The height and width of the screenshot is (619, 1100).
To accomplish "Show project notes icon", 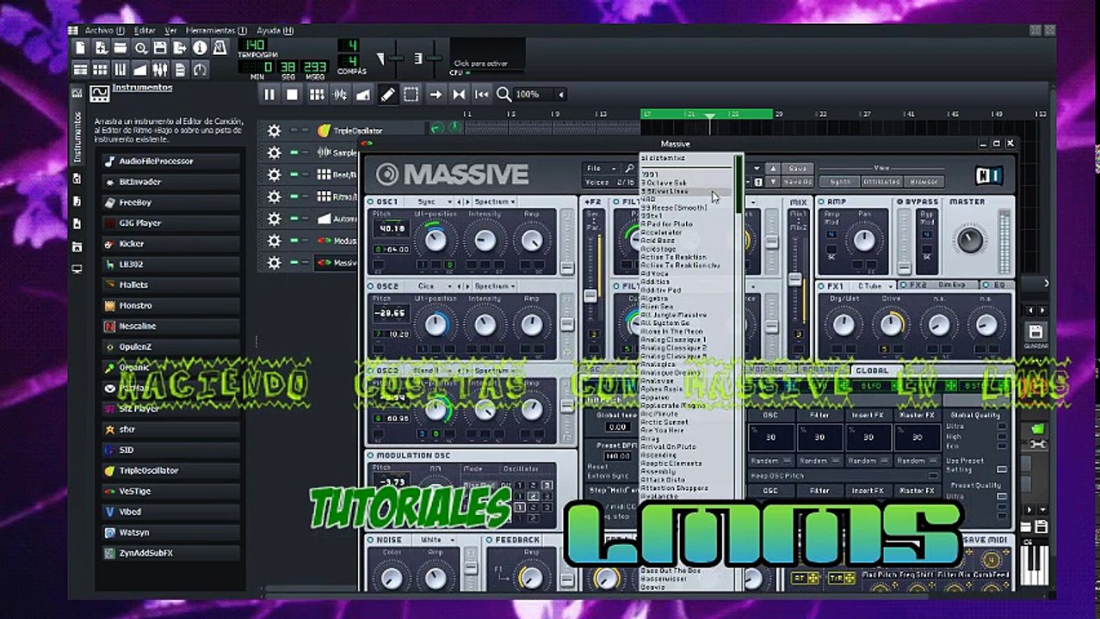I will tap(180, 70).
